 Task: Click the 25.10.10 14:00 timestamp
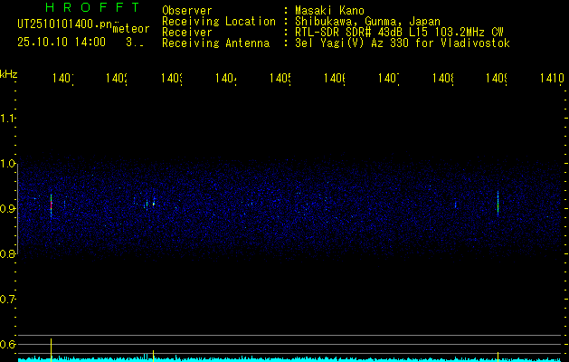tap(62, 42)
